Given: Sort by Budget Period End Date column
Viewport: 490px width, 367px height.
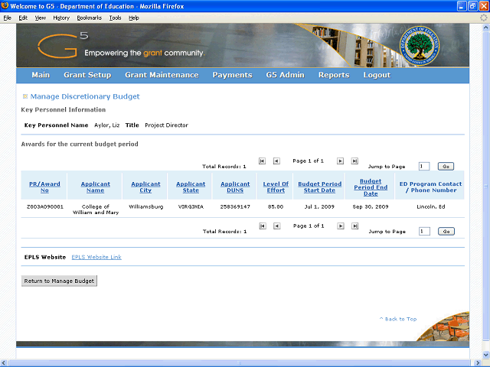Looking at the screenshot, I should (x=371, y=187).
